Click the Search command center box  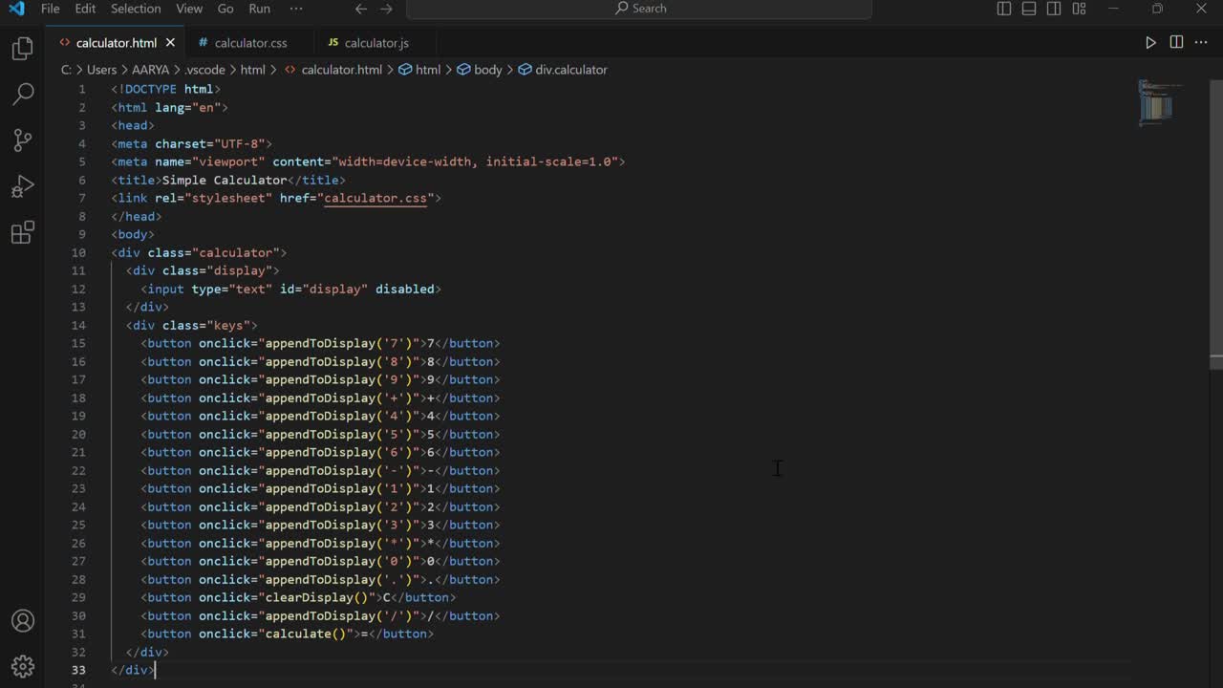click(639, 9)
